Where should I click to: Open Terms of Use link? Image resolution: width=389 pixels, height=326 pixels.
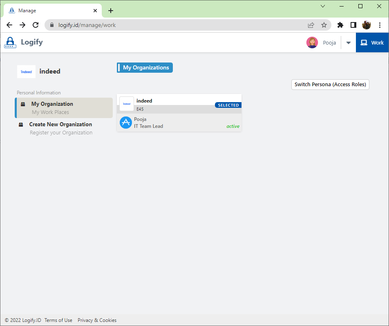click(x=58, y=320)
